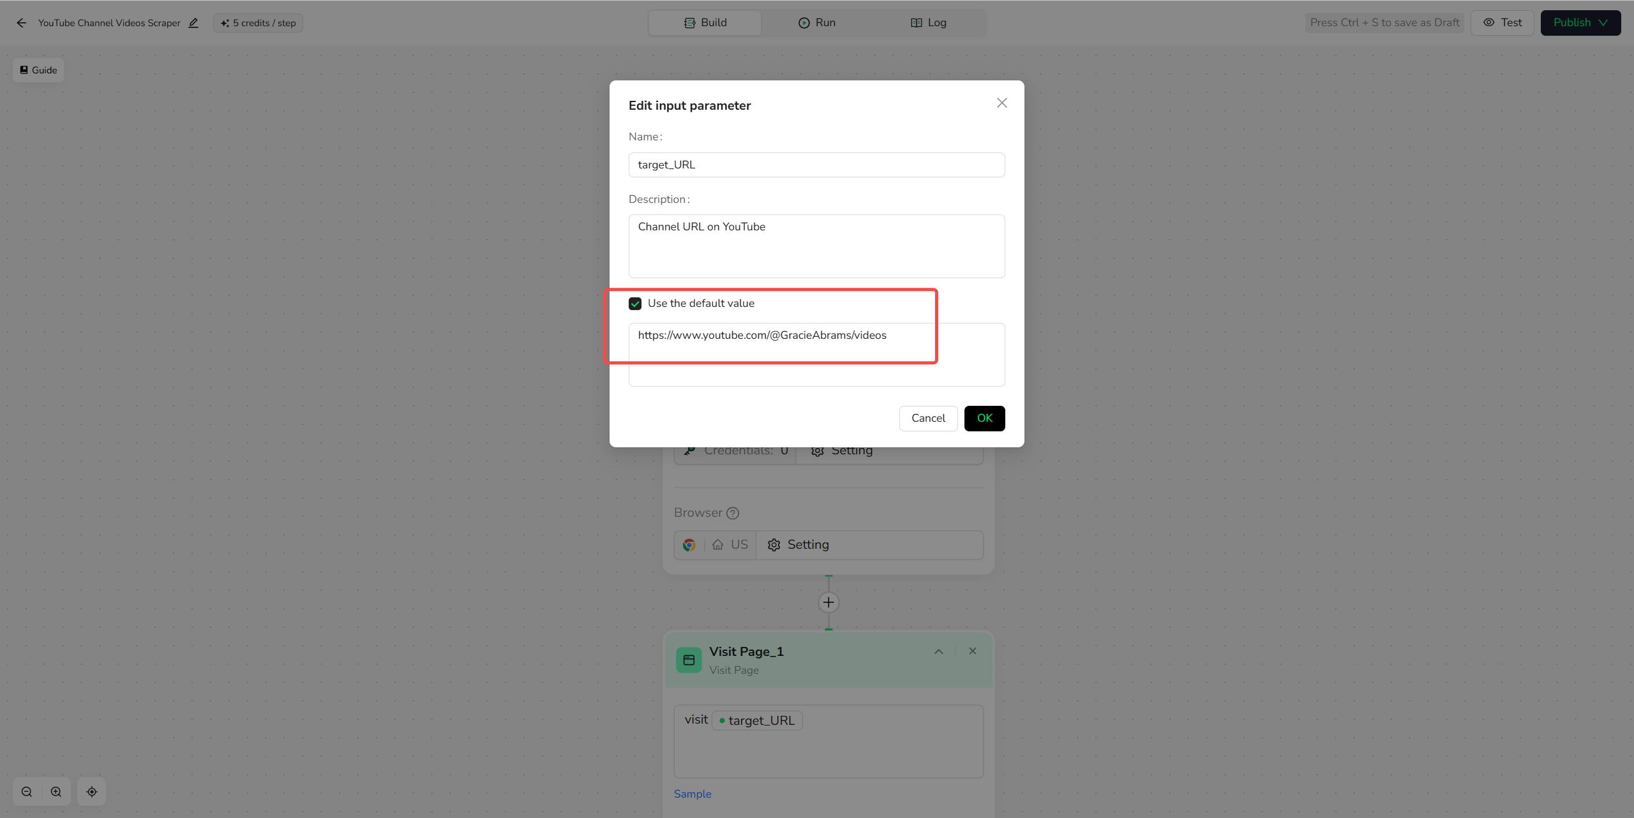This screenshot has height=818, width=1634.
Task: Click the Name field with target_URL
Action: 817,165
